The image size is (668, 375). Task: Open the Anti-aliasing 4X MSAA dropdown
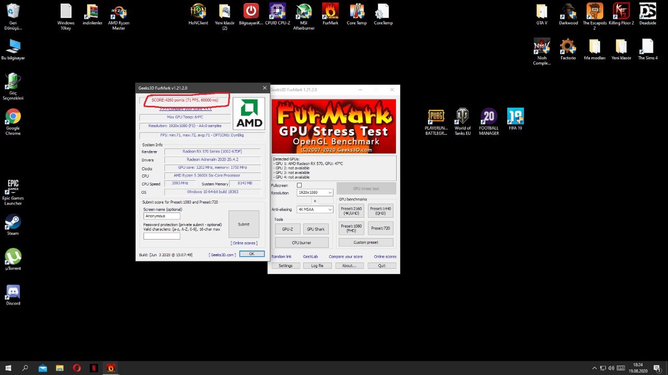315,209
